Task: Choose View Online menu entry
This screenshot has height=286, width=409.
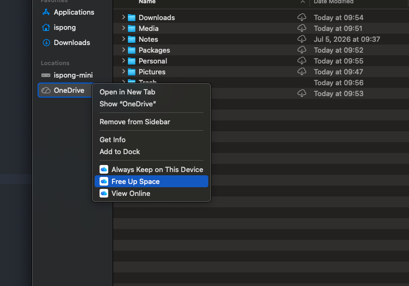Action: (151, 193)
